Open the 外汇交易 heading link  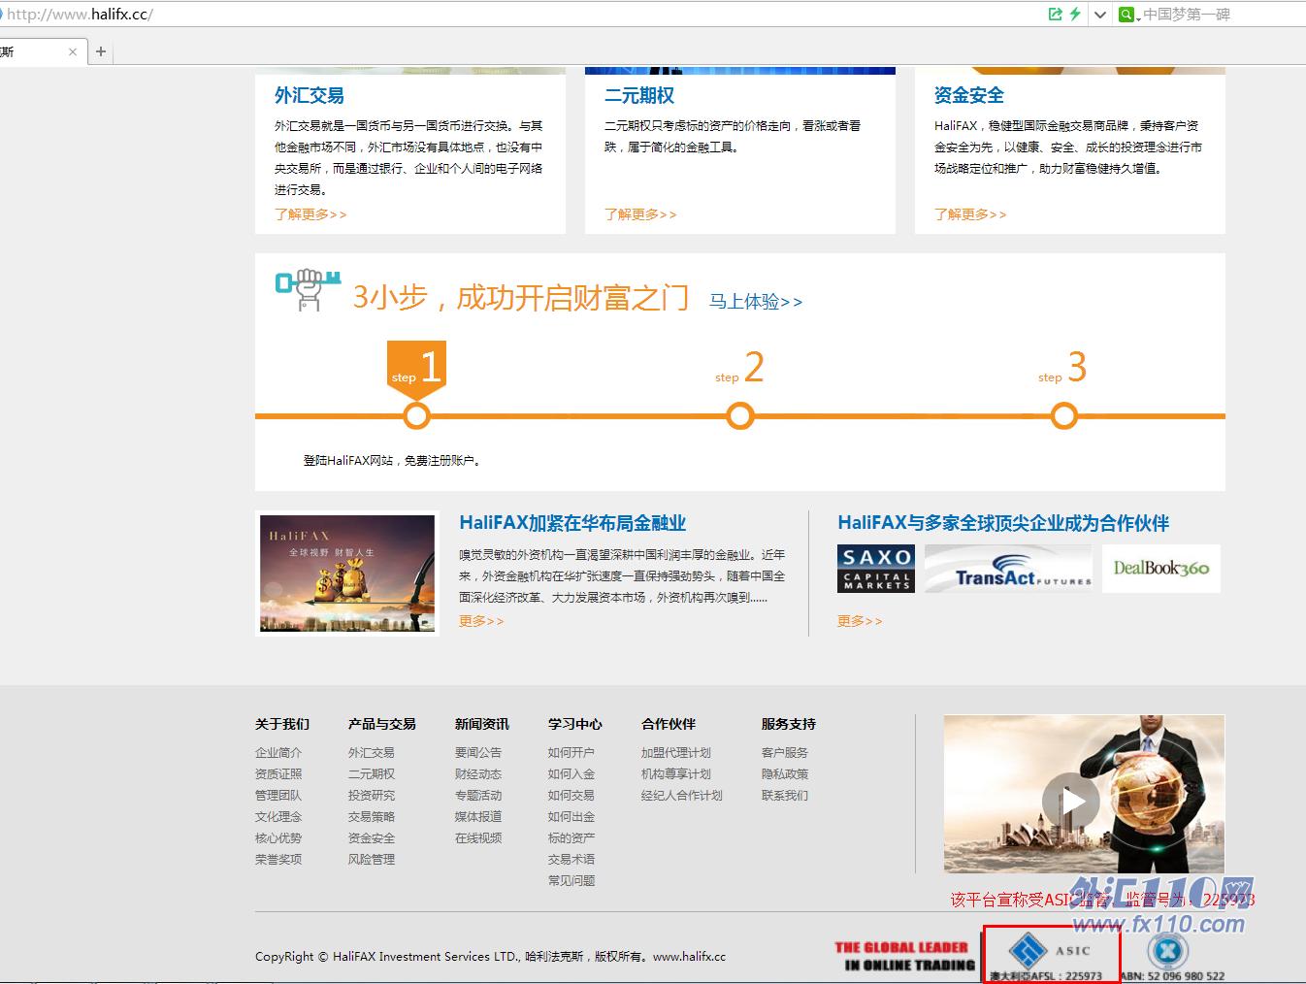[x=310, y=95]
